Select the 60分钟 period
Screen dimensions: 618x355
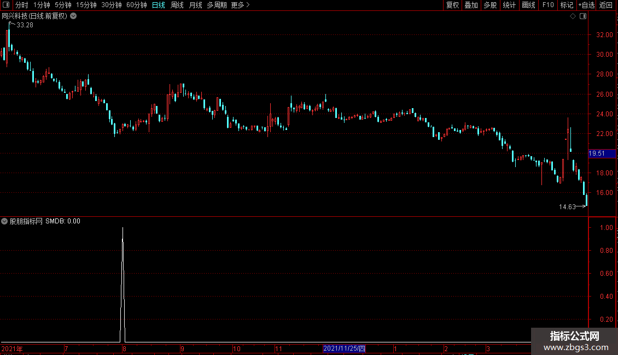tap(137, 5)
